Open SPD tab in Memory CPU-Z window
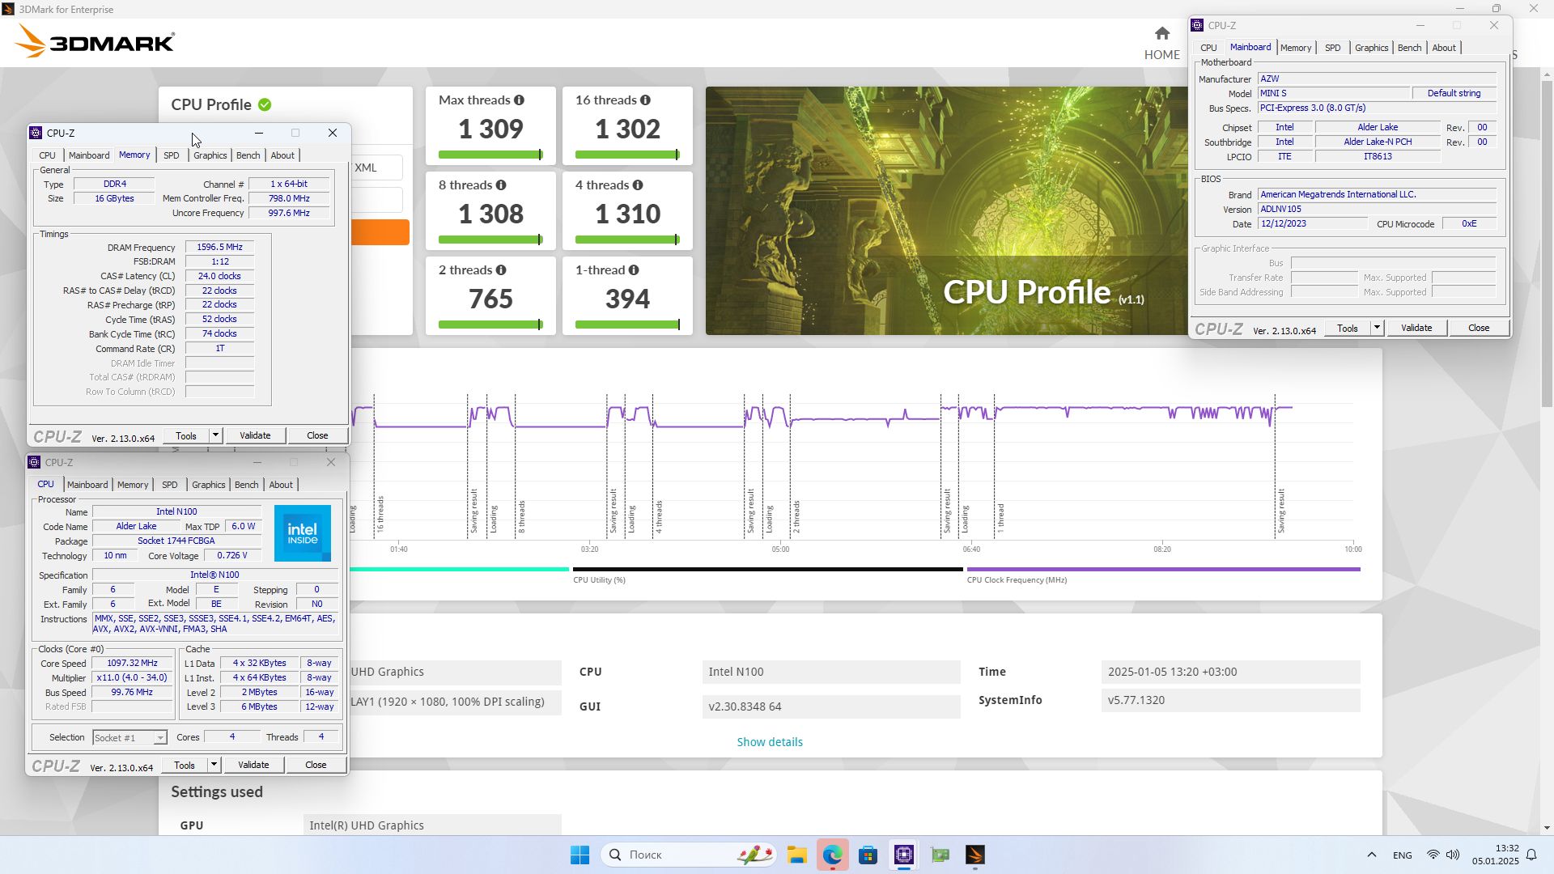Image resolution: width=1554 pixels, height=874 pixels. [171, 155]
